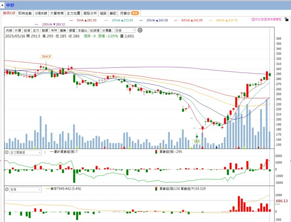Switch to the 即時走勢 tab
Screen dimensions: 291x222
click(x=25, y=13)
